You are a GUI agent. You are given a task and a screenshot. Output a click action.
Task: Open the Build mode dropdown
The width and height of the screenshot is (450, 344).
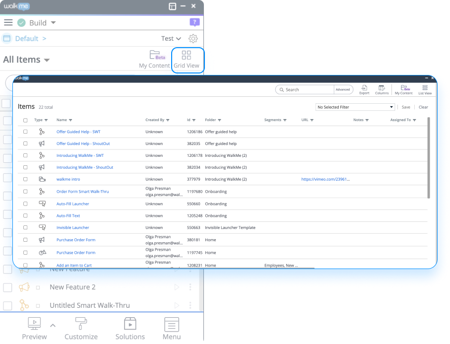pyautogui.click(x=53, y=22)
